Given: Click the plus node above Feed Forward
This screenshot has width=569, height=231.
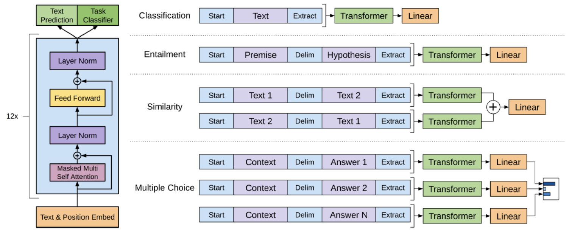Looking at the screenshot, I should pyautogui.click(x=77, y=81).
